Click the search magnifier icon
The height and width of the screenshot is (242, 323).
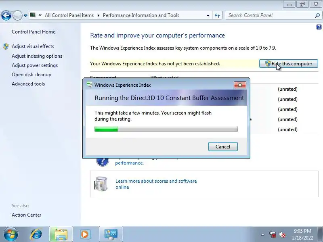(317, 15)
